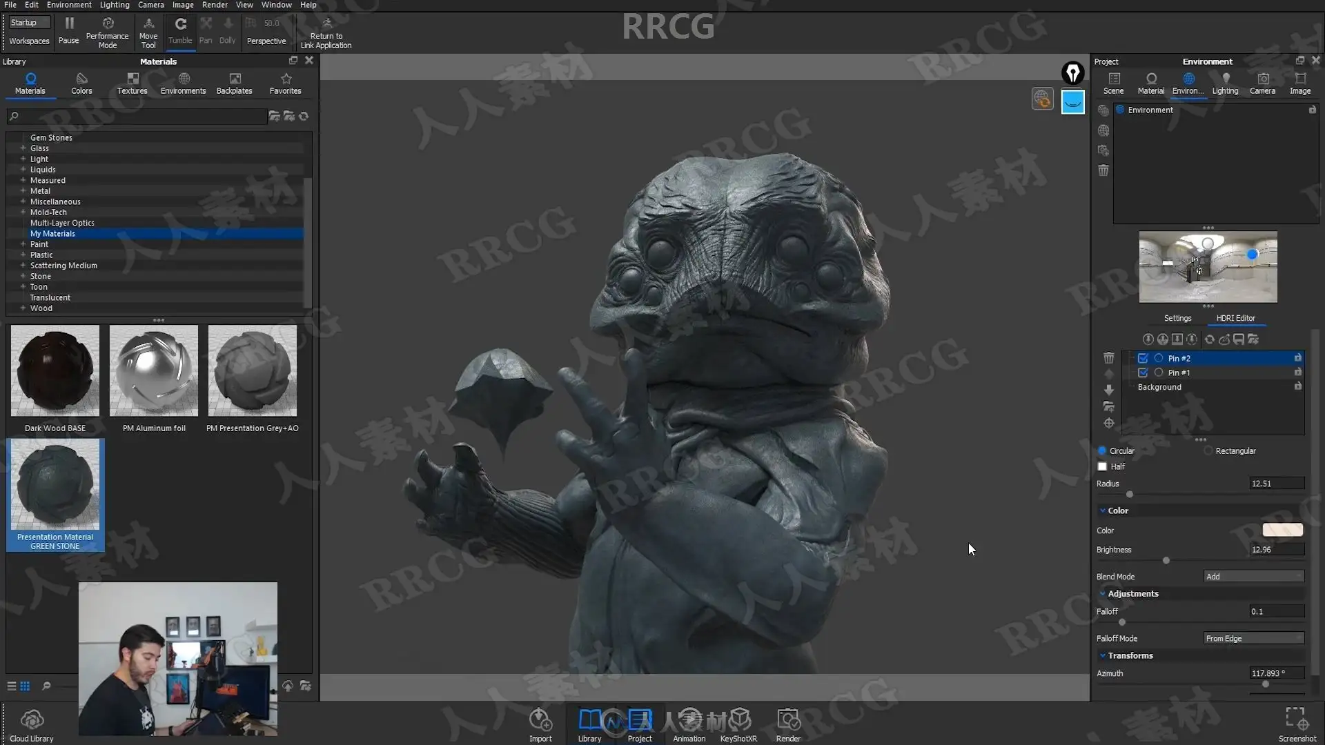Add a new pin in HDRI Editor
Viewport: 1325px width, 745px height.
pyautogui.click(x=1148, y=339)
